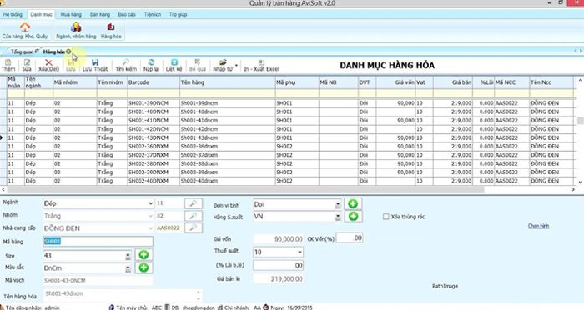
Task: Open Trợ giúp menu
Action: (178, 14)
